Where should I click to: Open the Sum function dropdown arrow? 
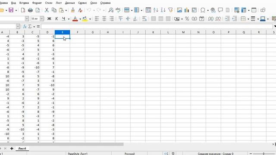(x=34, y=27)
